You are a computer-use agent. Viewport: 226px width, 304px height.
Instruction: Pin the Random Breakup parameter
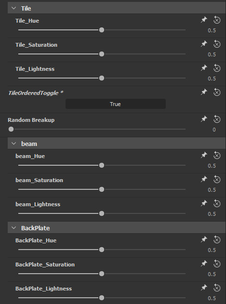click(x=204, y=119)
